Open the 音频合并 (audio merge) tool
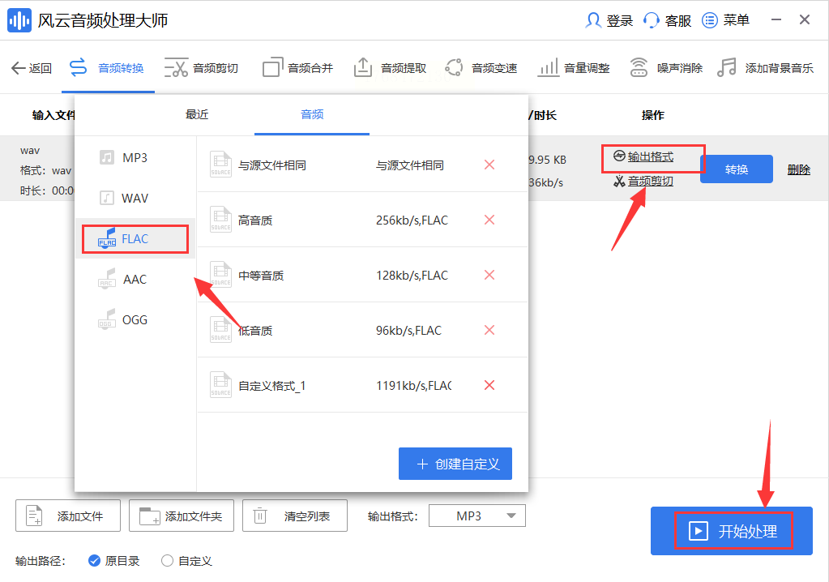829x582 pixels. point(297,68)
